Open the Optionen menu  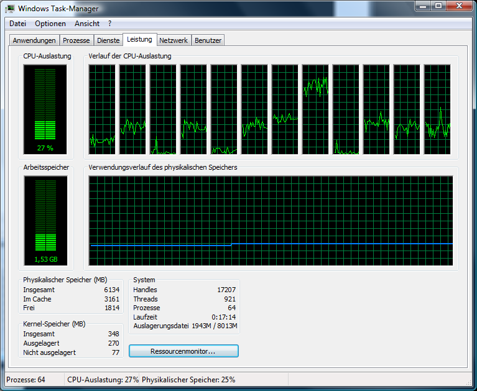point(50,24)
